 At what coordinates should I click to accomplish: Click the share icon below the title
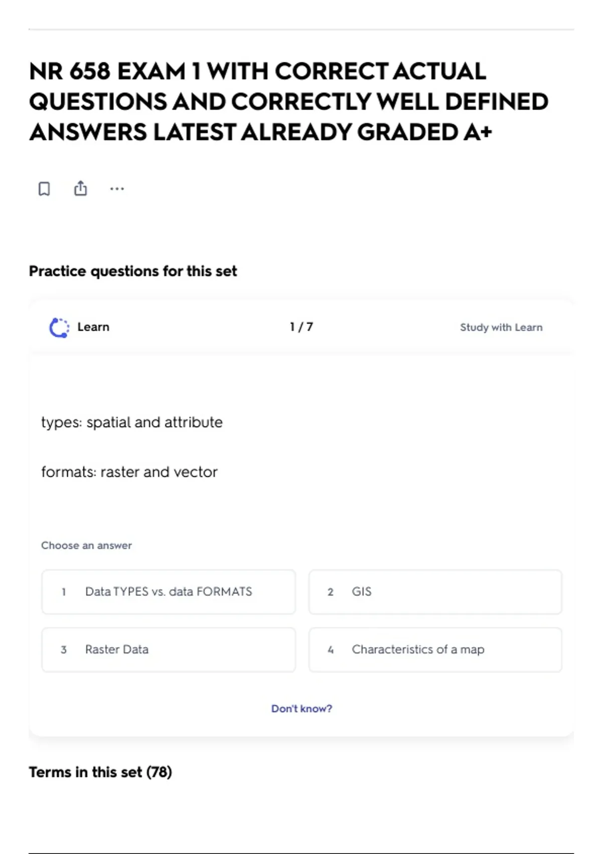(80, 188)
